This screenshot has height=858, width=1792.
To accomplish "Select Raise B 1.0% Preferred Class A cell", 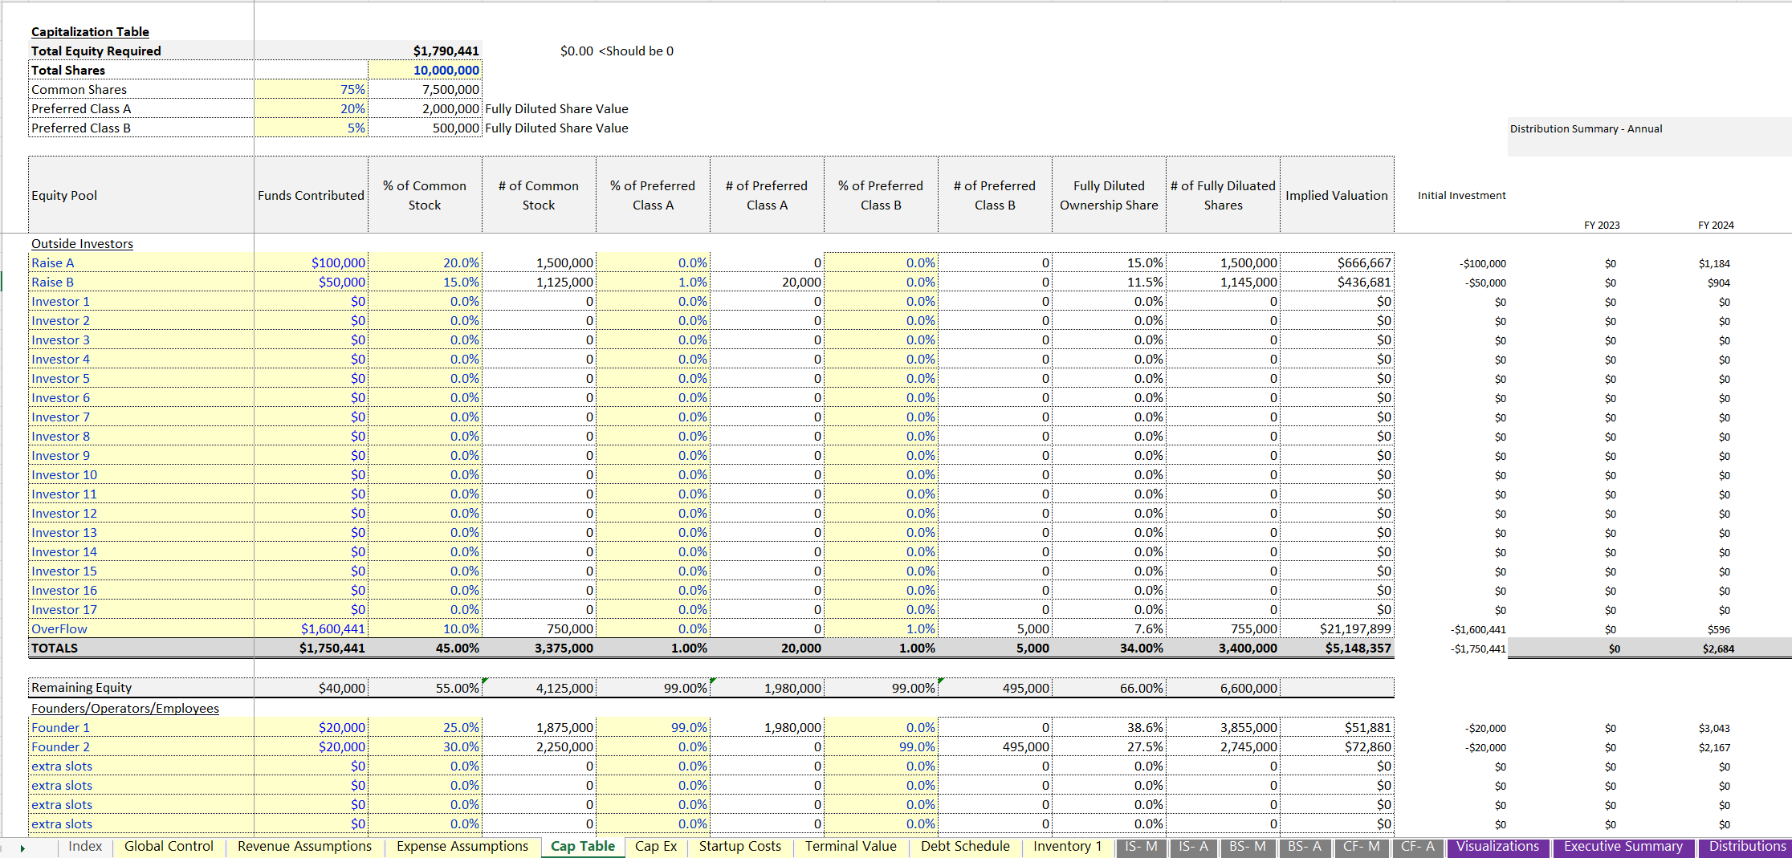I will [653, 282].
